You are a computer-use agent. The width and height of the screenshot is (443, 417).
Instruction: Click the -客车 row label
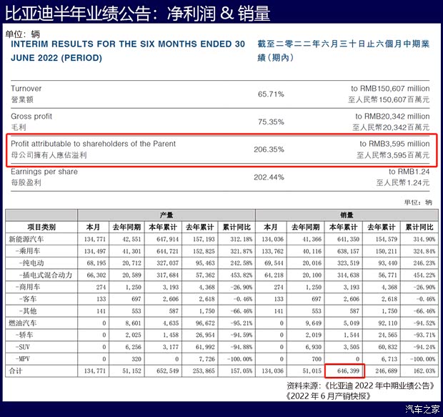(28, 299)
